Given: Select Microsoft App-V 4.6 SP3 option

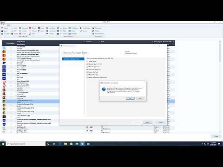Looking at the screenshot, I should point(87,64).
